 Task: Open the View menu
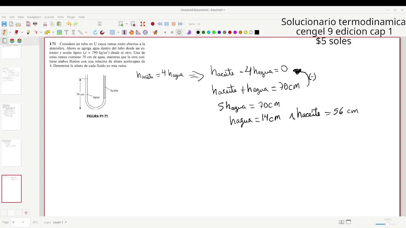point(21,17)
